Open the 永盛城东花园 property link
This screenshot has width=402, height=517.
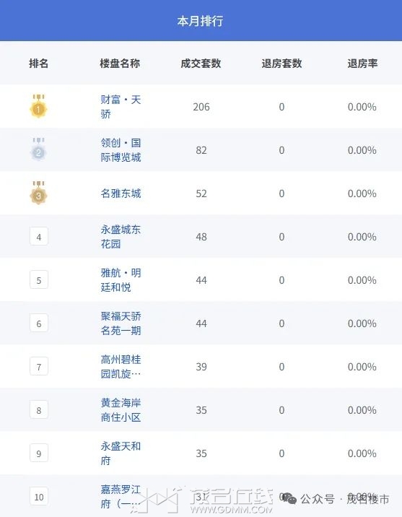click(x=121, y=236)
